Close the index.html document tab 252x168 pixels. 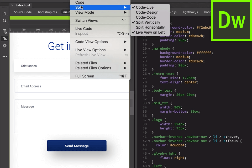12,5
